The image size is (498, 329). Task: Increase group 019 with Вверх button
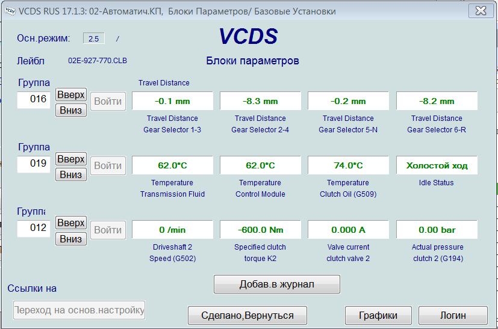71,159
